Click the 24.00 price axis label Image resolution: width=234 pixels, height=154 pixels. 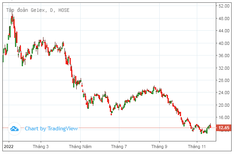coord(224,93)
